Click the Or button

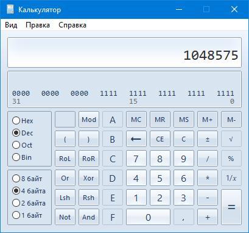click(x=65, y=178)
